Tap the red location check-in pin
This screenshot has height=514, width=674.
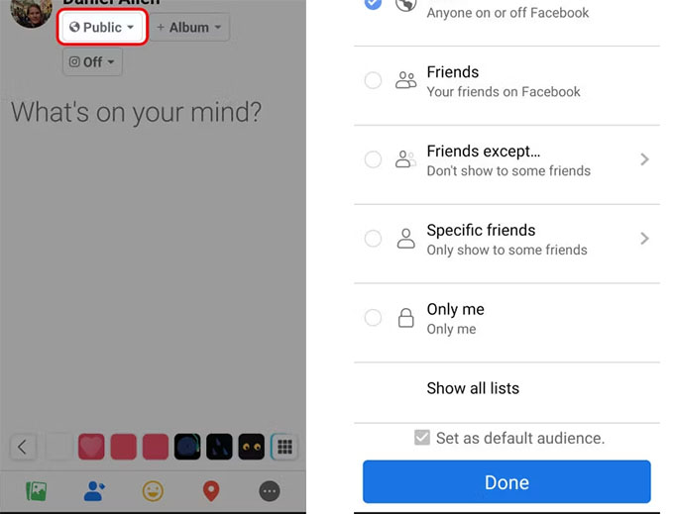click(211, 491)
